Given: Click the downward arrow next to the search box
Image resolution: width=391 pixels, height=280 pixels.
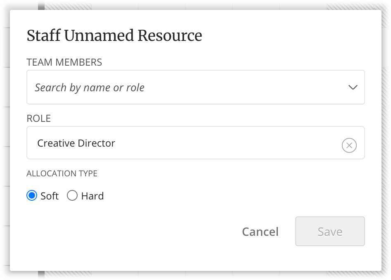Looking at the screenshot, I should pos(353,87).
